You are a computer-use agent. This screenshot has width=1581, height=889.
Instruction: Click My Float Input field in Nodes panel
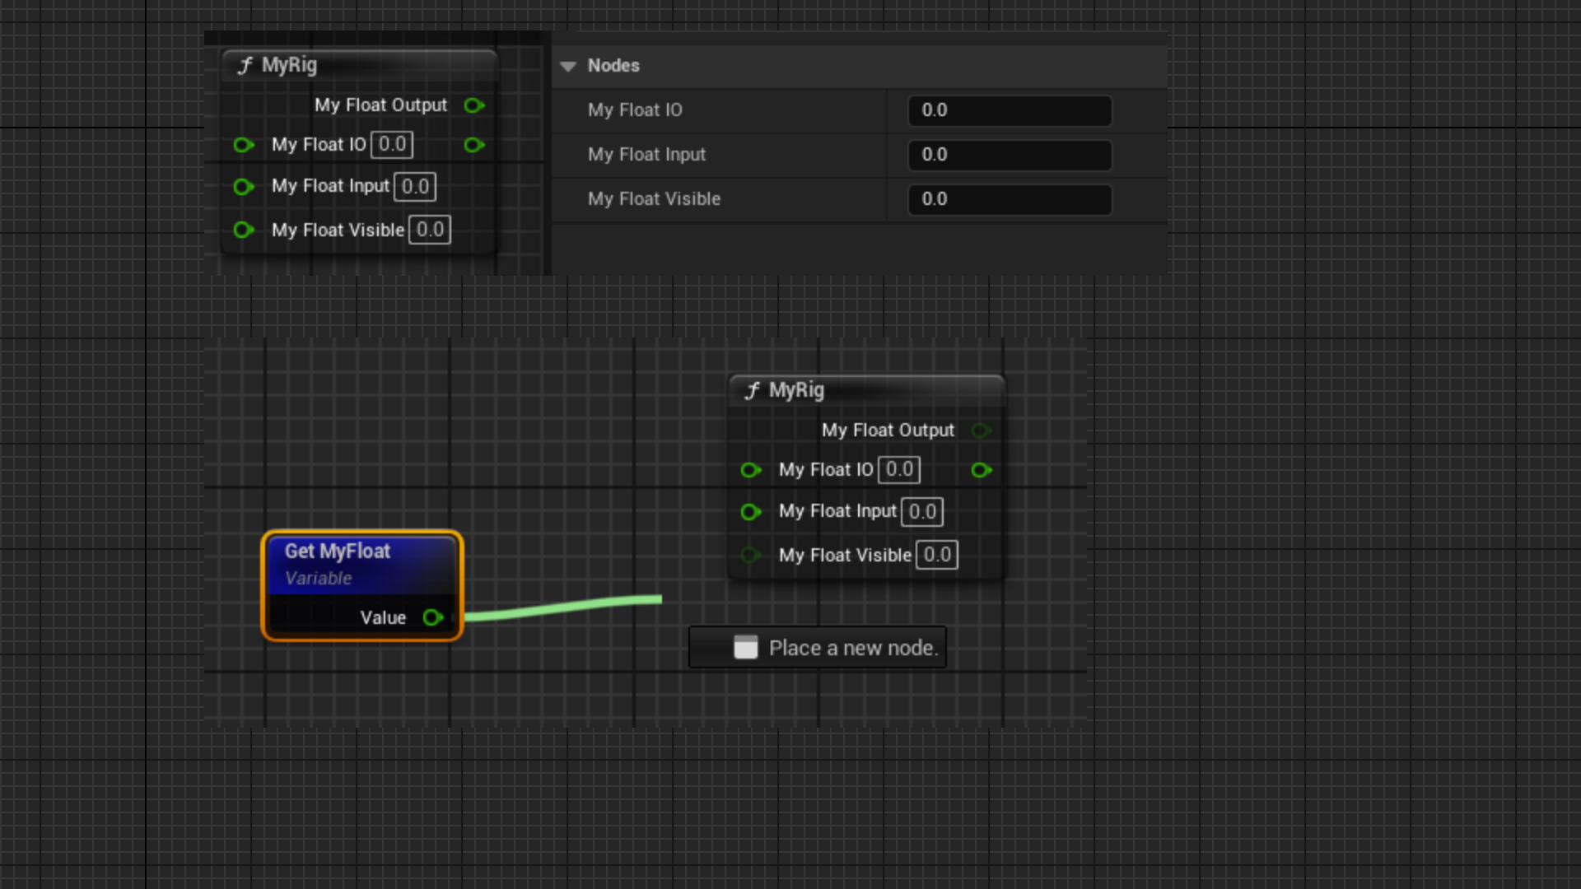(x=1010, y=155)
